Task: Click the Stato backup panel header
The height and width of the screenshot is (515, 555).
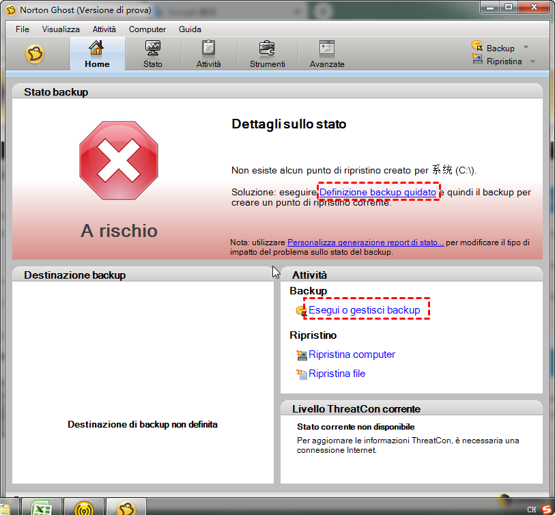Action: click(x=277, y=92)
